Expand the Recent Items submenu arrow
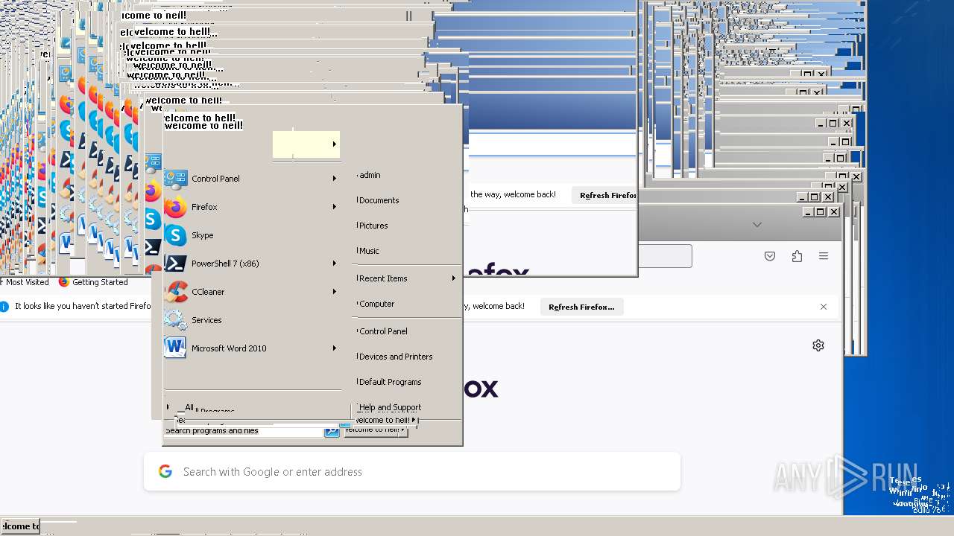954x536 pixels. [453, 278]
